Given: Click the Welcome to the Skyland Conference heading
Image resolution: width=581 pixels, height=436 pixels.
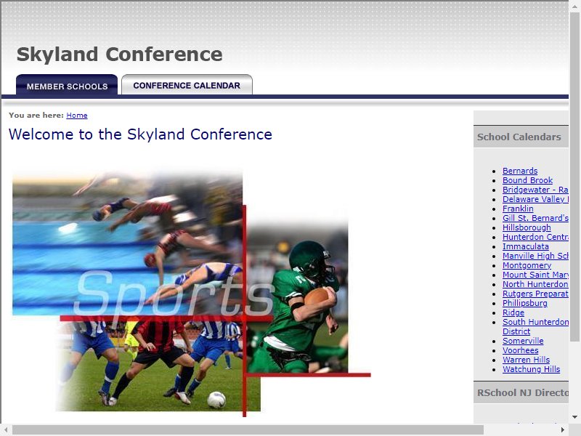Looking at the screenshot, I should coord(140,134).
